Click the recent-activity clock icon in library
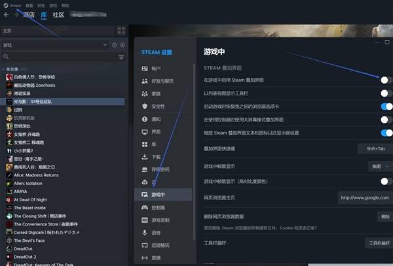Viewport: 393px width, 266px height. click(115, 45)
